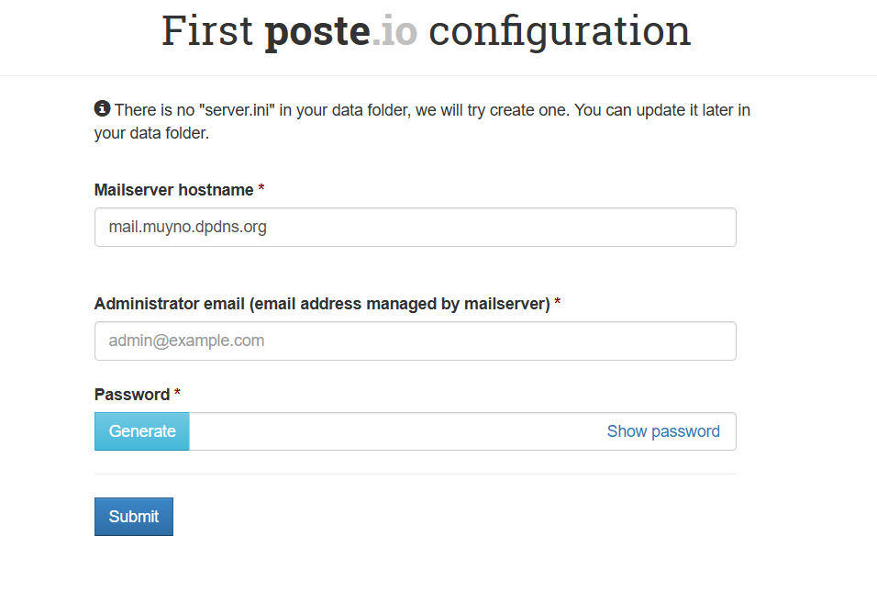This screenshot has width=877, height=592.
Task: Click the "your data folder." notice line
Action: [151, 134]
